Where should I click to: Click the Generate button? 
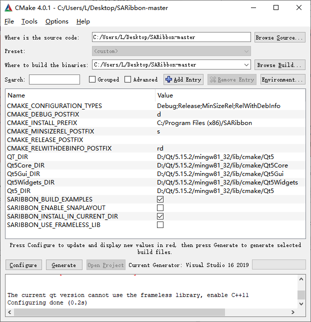pyautogui.click(x=64, y=265)
